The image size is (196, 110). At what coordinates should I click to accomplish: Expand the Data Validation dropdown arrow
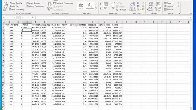pyautogui.click(x=140, y=9)
